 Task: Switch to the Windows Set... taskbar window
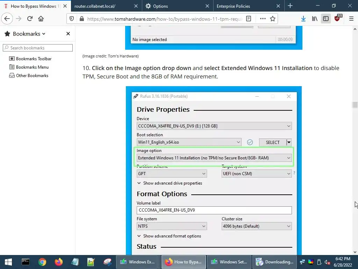click(x=229, y=262)
